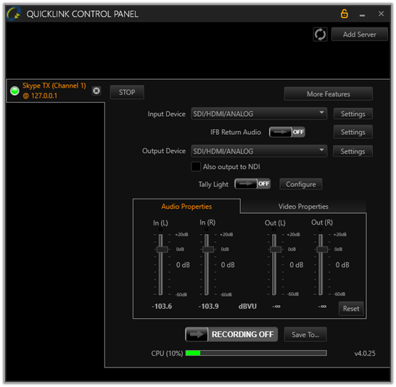Stop the Skype TX channel
This screenshot has width=396, height=387.
click(127, 92)
